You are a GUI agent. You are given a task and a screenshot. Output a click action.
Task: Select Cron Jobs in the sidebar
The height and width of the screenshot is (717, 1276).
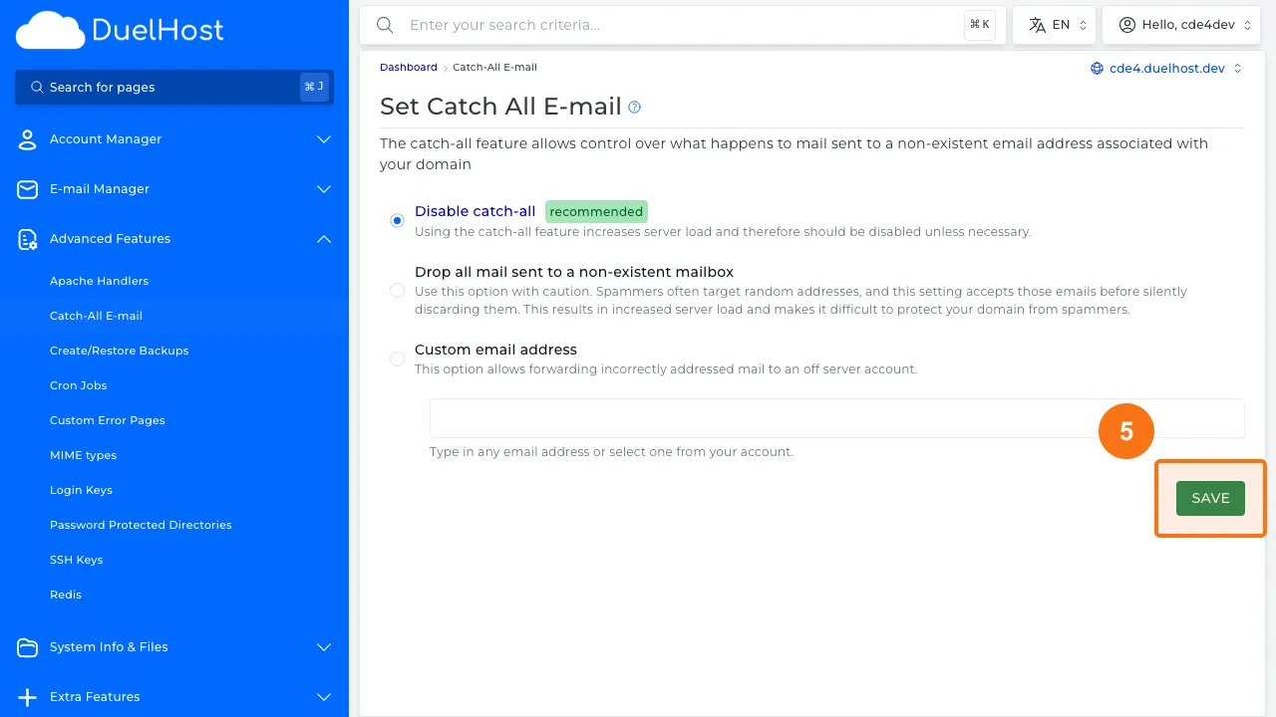tap(78, 385)
